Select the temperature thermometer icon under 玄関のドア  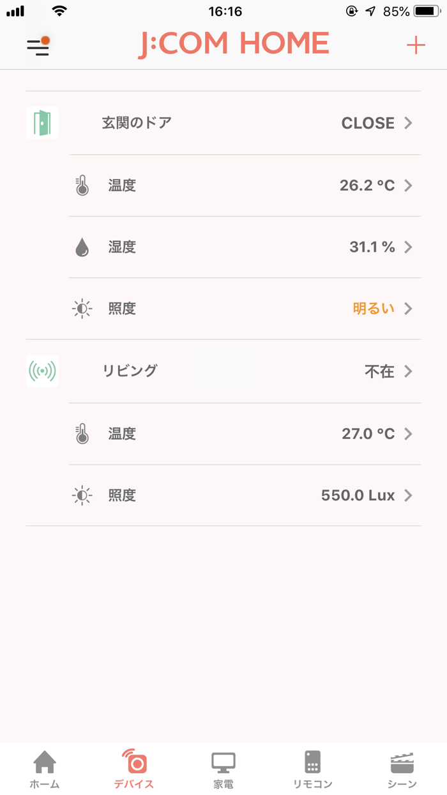tap(82, 185)
